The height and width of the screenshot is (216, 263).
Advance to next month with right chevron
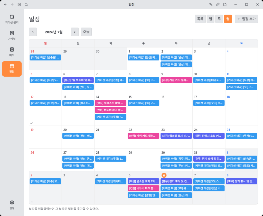75,32
